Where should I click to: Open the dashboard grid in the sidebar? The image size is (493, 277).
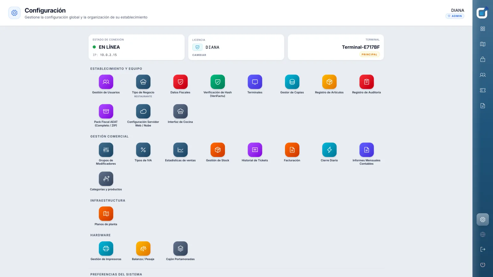tap(483, 29)
